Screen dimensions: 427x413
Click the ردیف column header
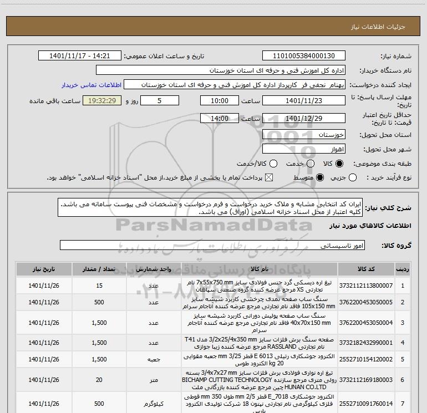pos(403,269)
